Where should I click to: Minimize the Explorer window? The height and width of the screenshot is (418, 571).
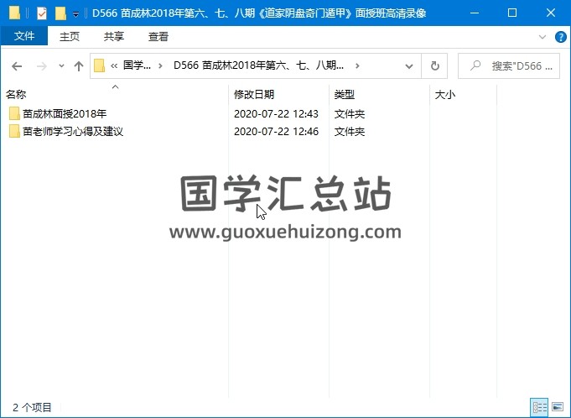click(474, 13)
